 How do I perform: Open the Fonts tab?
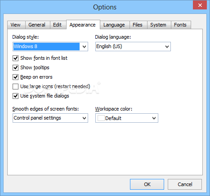(181, 25)
